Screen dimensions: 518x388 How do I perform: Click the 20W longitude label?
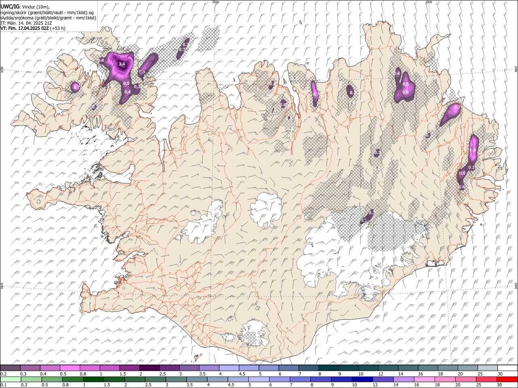pyautogui.click(x=216, y=2)
